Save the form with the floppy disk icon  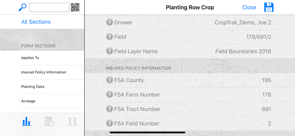coord(269,7)
